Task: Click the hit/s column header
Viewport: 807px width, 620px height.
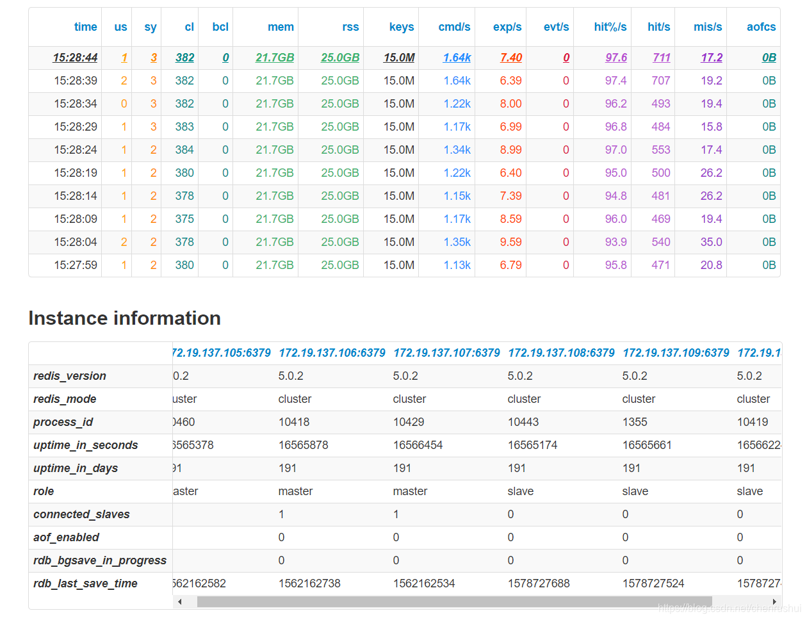Action: (x=658, y=27)
